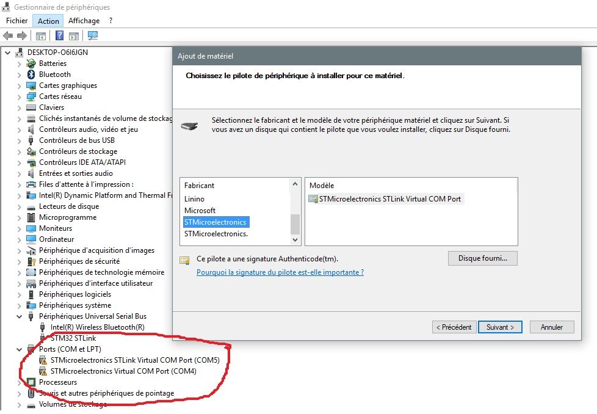The width and height of the screenshot is (597, 414).
Task: Click warning icon of Virtual COM Port (COM4)
Action: point(43,371)
